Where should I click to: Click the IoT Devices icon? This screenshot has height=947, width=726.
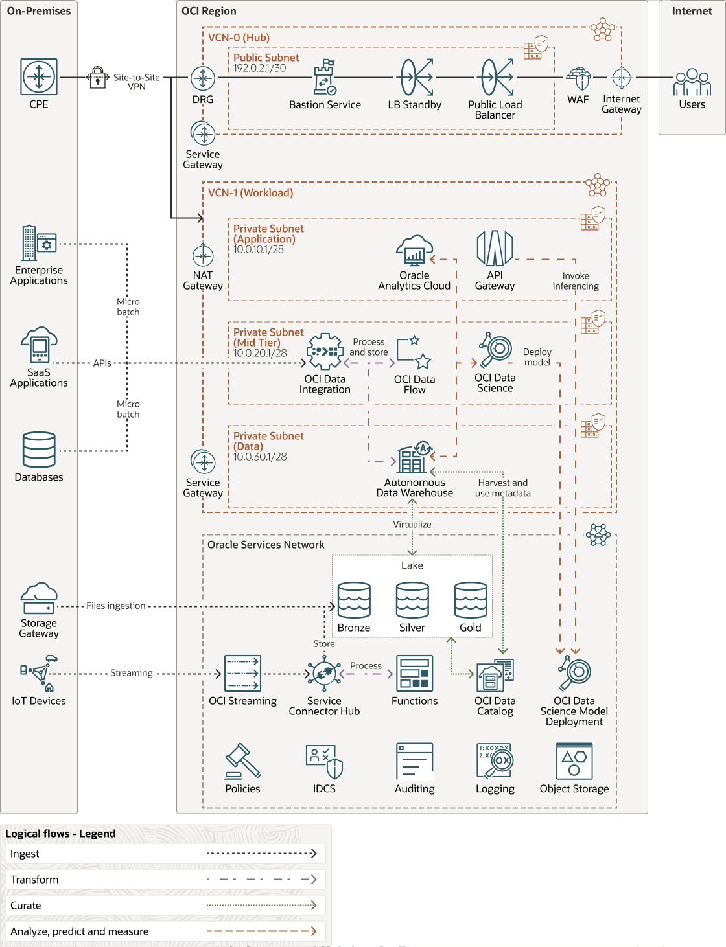click(39, 674)
